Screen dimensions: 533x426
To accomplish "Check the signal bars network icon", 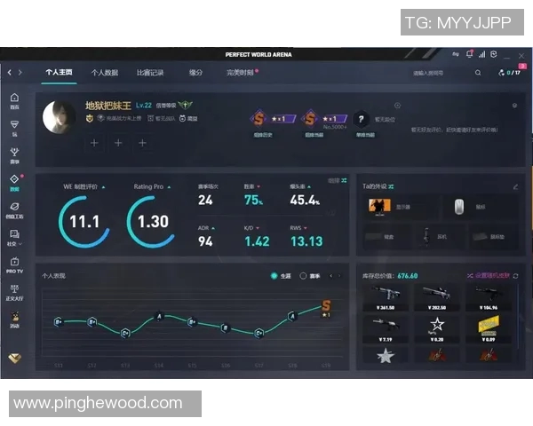I will pyautogui.click(x=481, y=54).
